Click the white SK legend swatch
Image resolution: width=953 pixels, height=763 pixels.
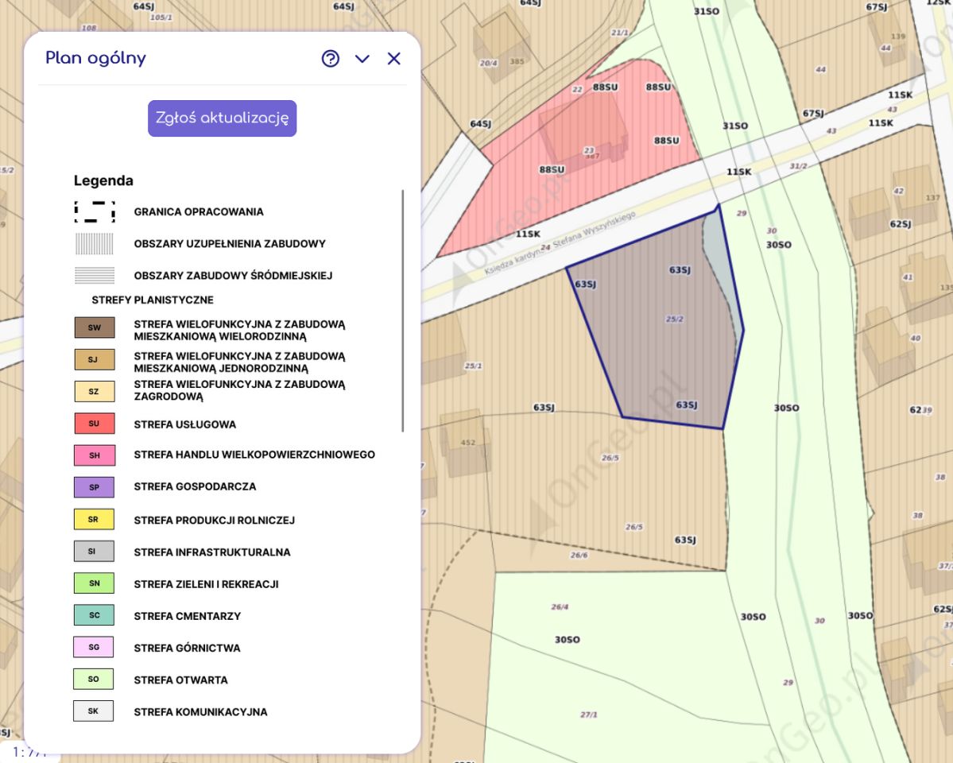pos(95,711)
